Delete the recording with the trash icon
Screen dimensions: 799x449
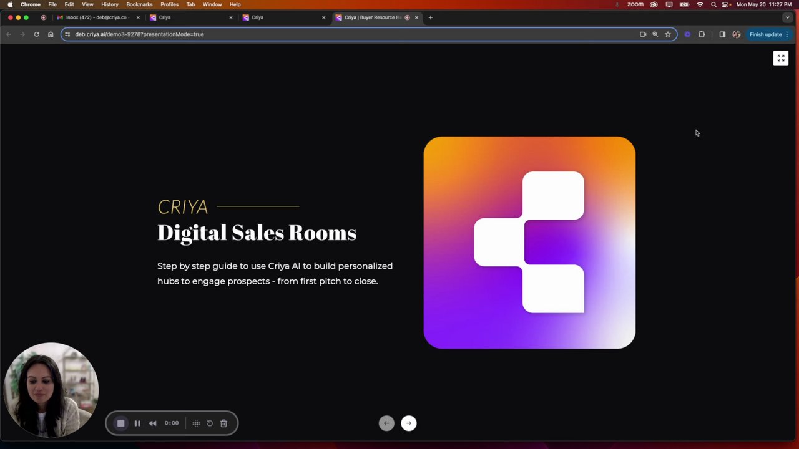[223, 423]
